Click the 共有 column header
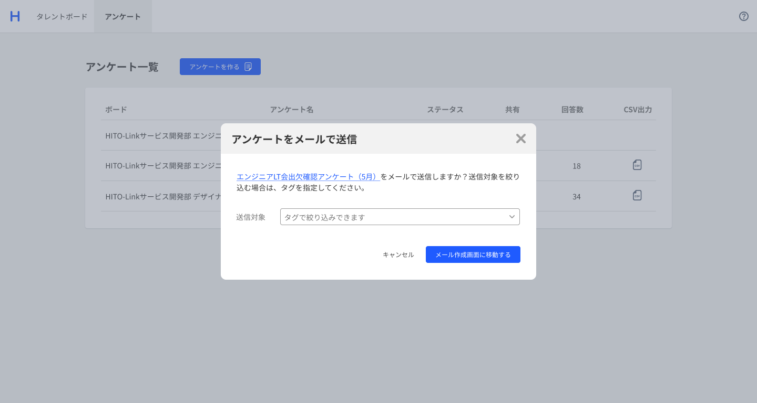This screenshot has width=757, height=403. point(512,110)
